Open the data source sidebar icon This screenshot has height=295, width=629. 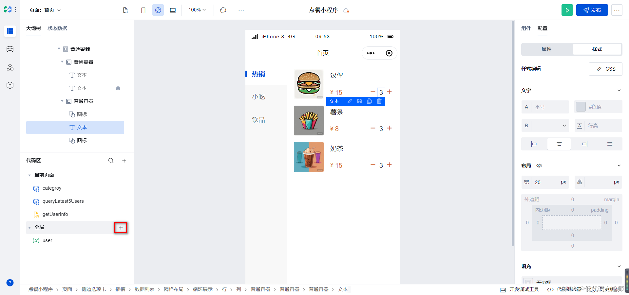tap(10, 49)
